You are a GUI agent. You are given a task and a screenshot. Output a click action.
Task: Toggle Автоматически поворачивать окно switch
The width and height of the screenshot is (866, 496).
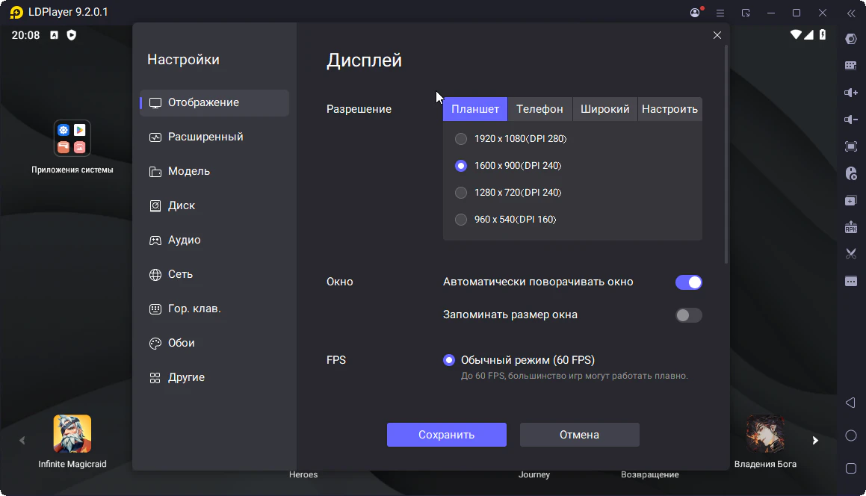click(x=688, y=282)
